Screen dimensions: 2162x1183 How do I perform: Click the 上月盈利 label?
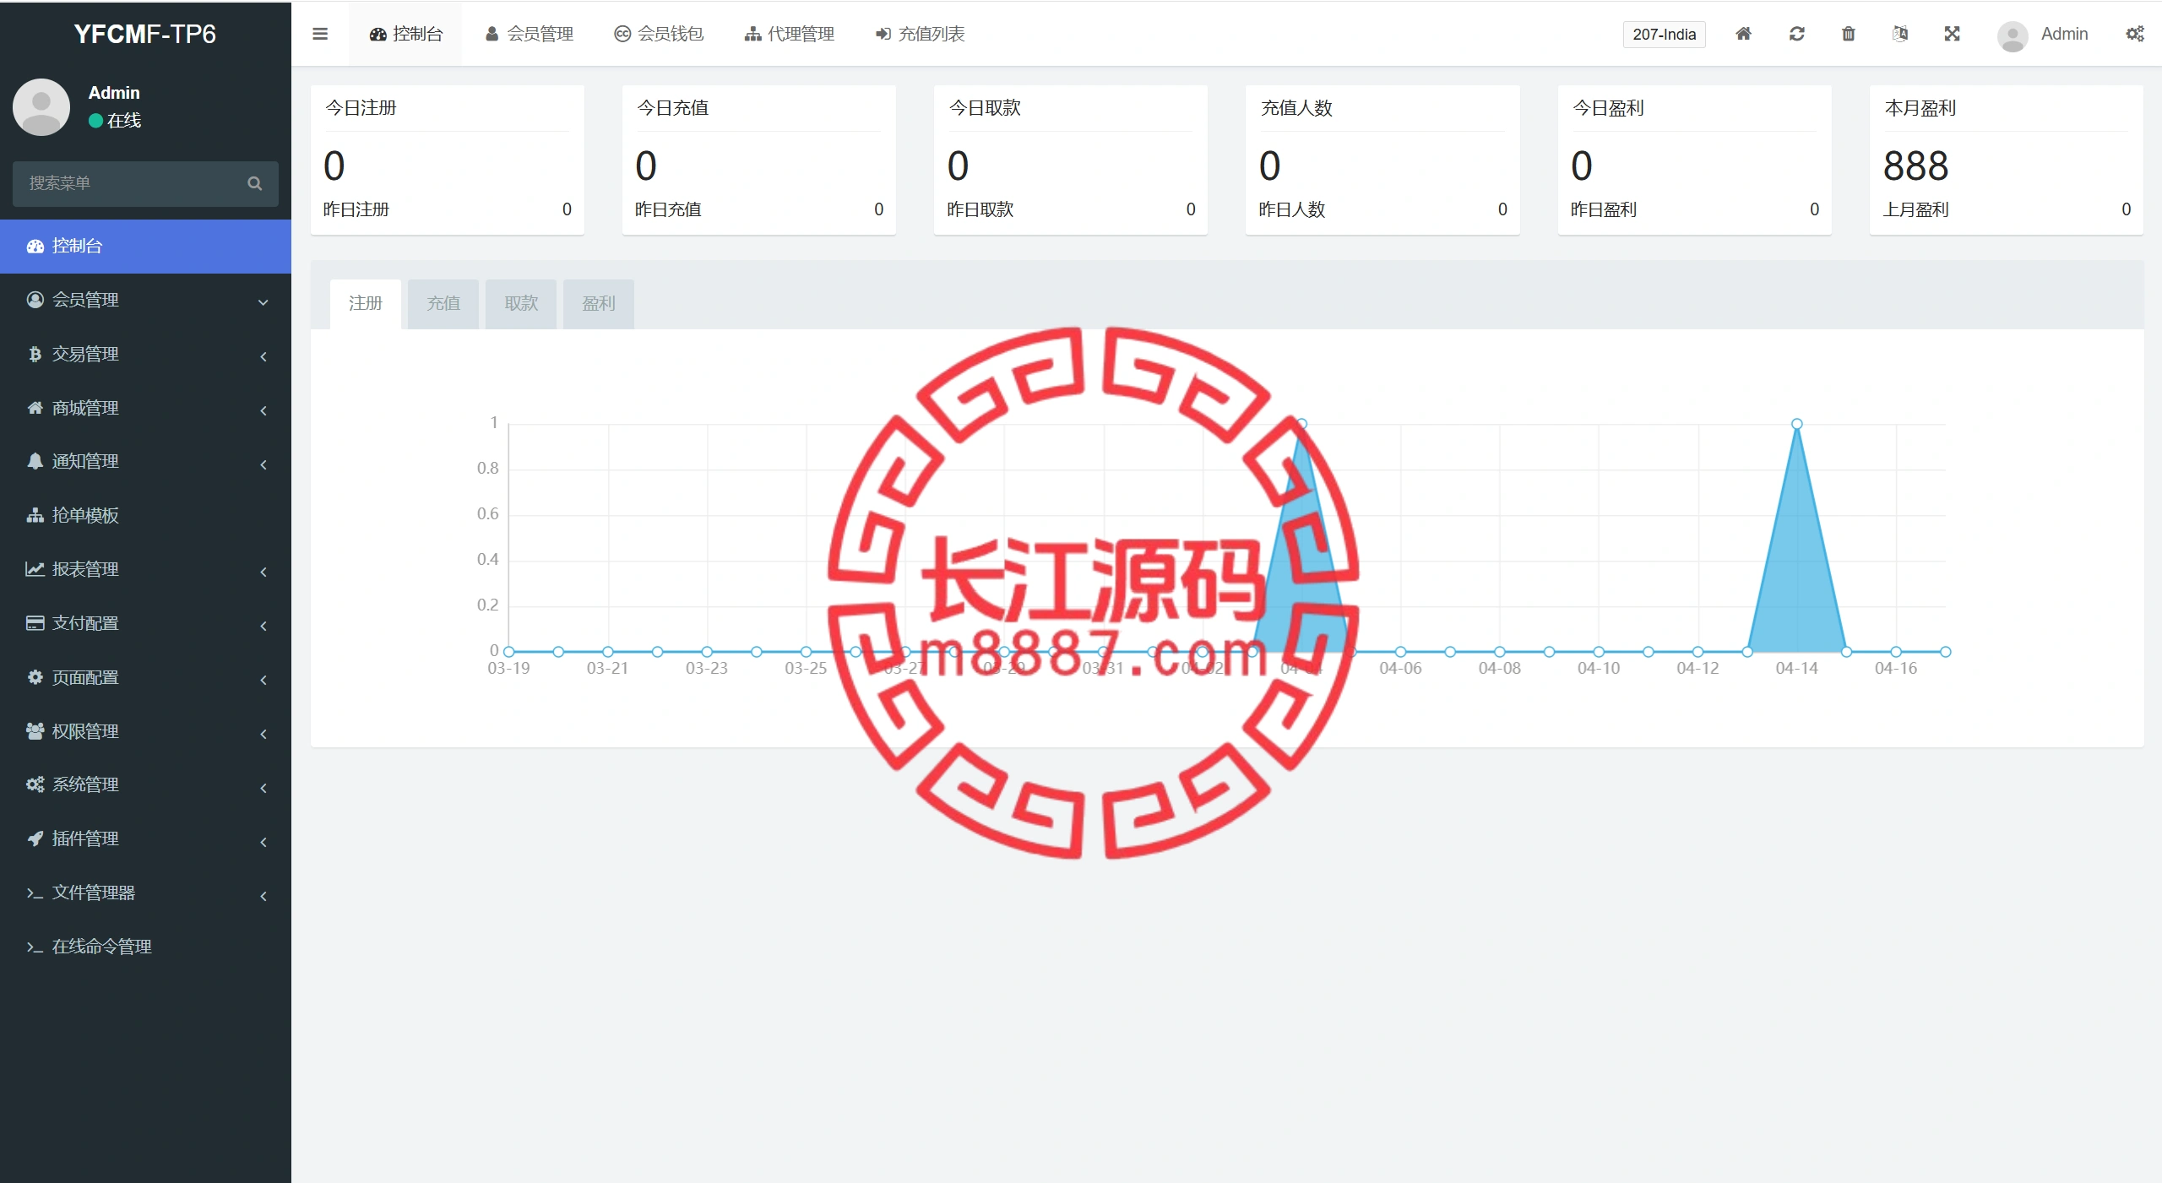pyautogui.click(x=1915, y=209)
